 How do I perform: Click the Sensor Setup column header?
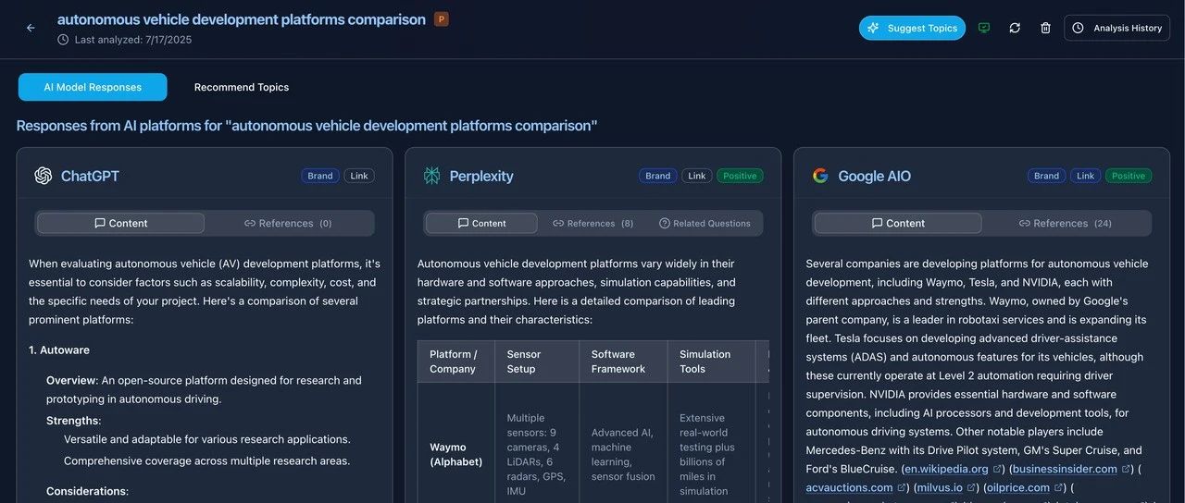(x=538, y=362)
